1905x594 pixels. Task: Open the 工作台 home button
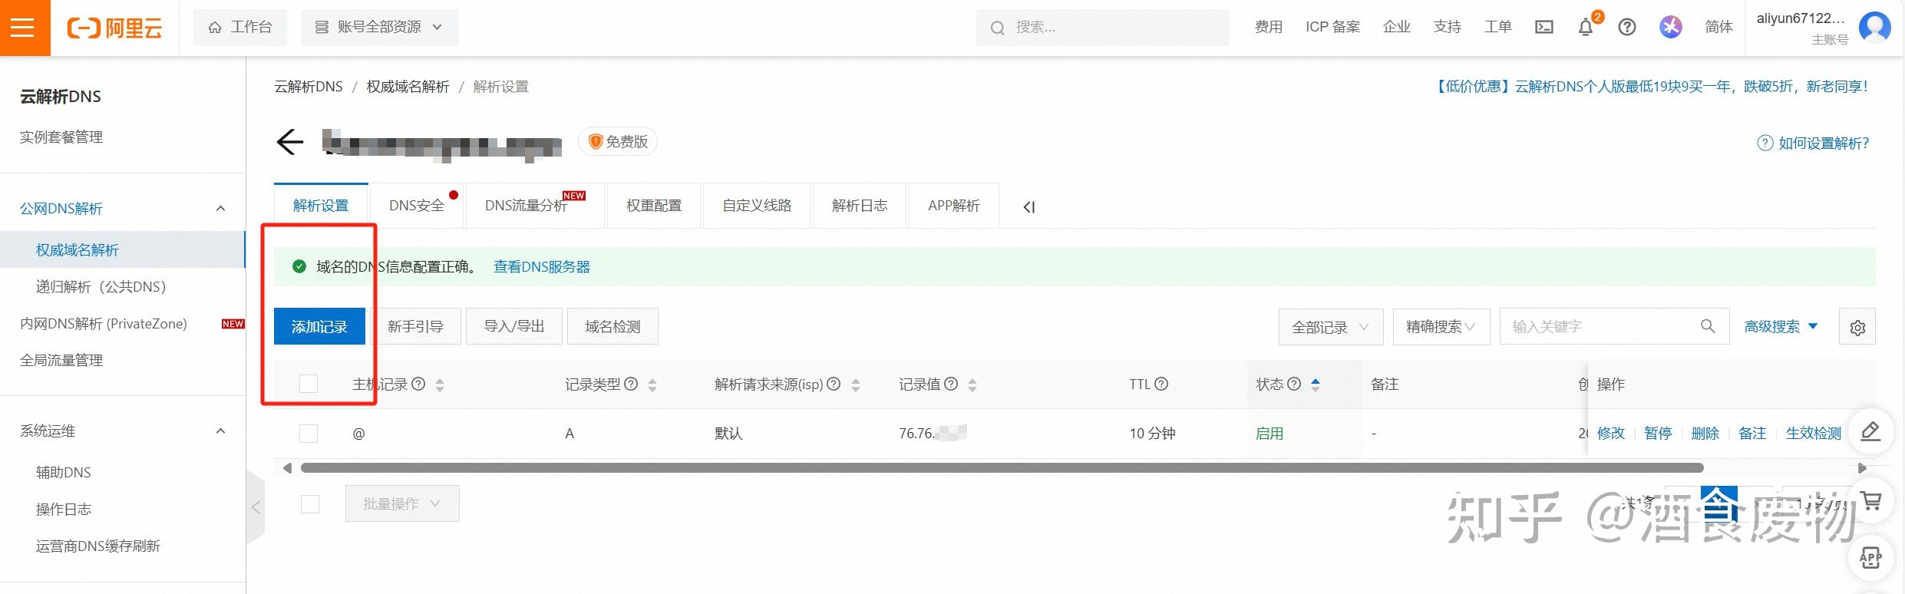[x=240, y=28]
